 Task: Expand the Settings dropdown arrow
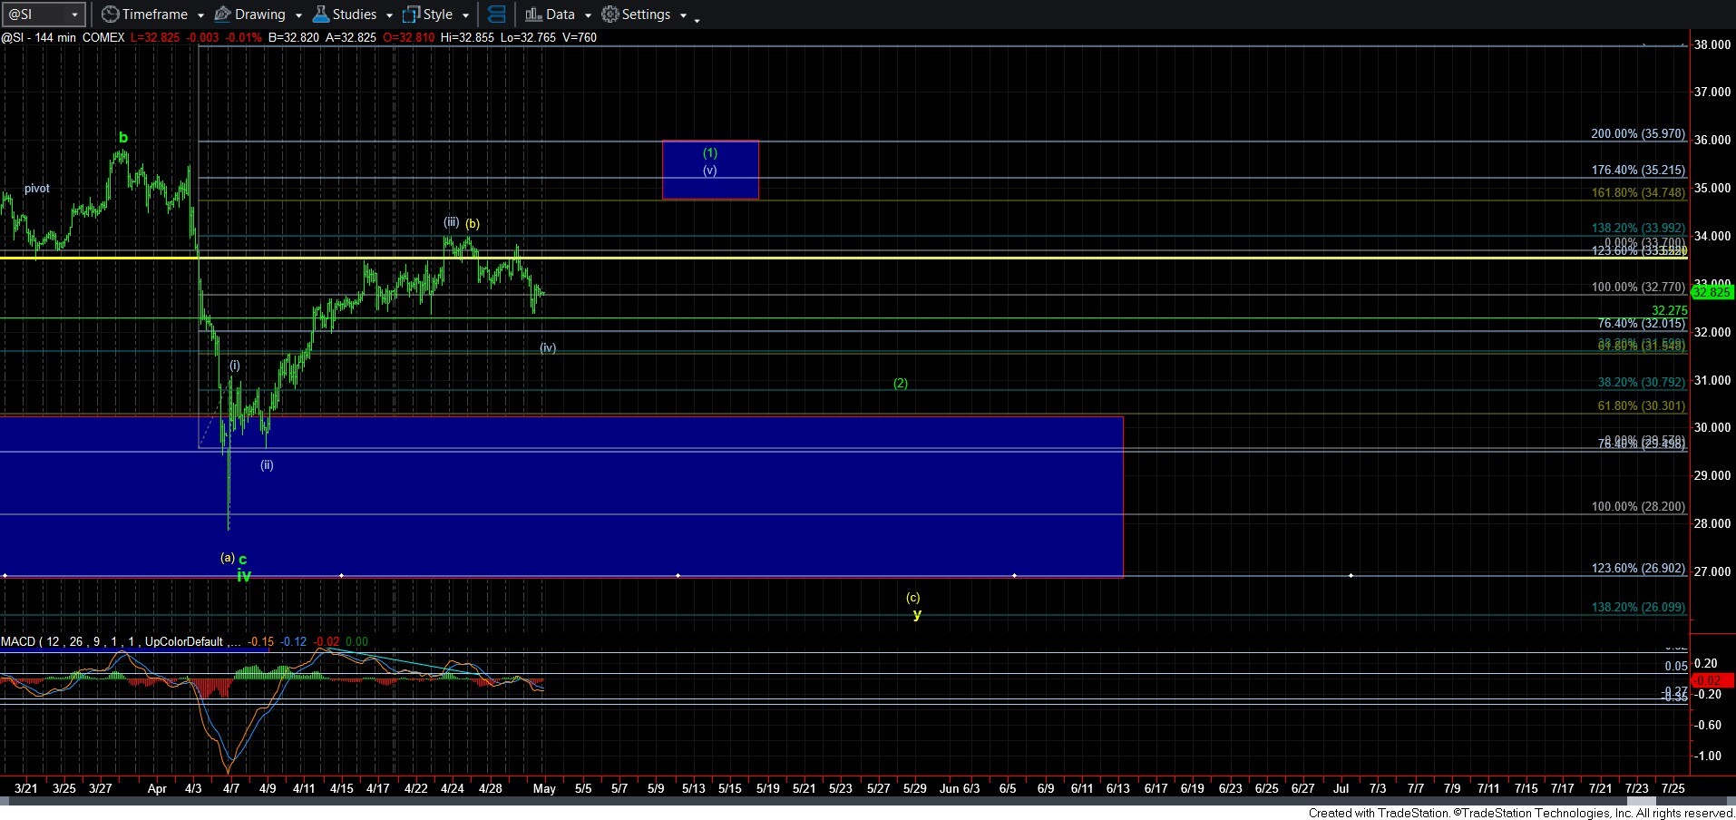(683, 15)
